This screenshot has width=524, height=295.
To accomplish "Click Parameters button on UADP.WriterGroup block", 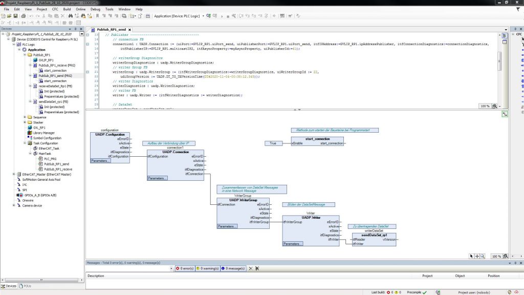I will [227, 226].
